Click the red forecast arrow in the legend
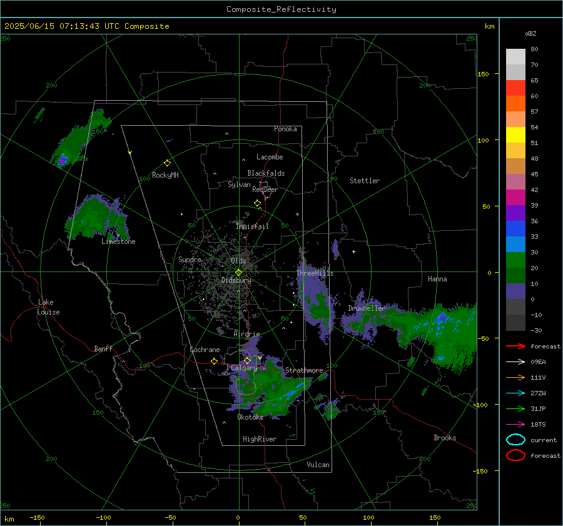The height and width of the screenshot is (526, 563). (x=515, y=346)
